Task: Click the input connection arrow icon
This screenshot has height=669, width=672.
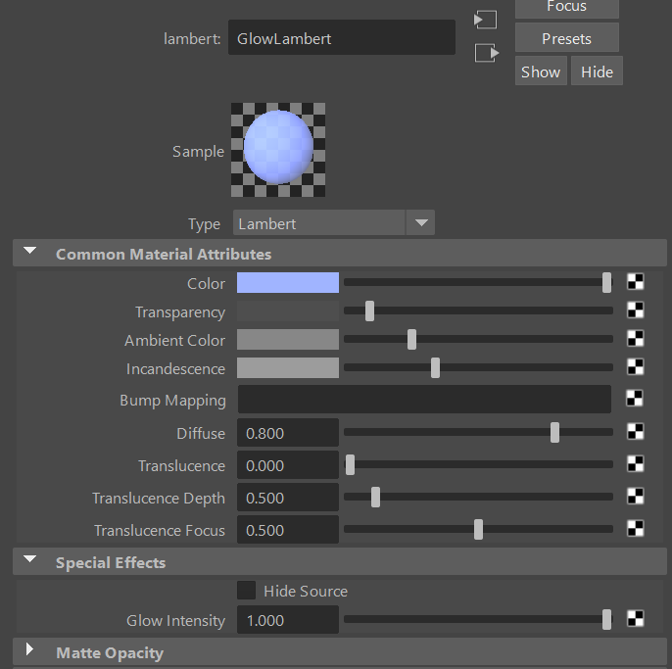Action: [x=486, y=20]
